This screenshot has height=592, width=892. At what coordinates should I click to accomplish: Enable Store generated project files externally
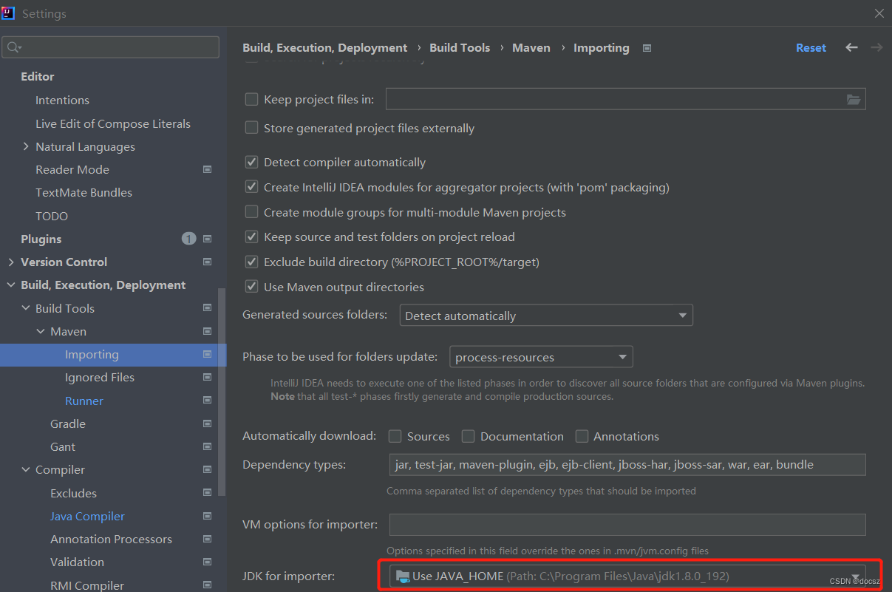point(251,128)
